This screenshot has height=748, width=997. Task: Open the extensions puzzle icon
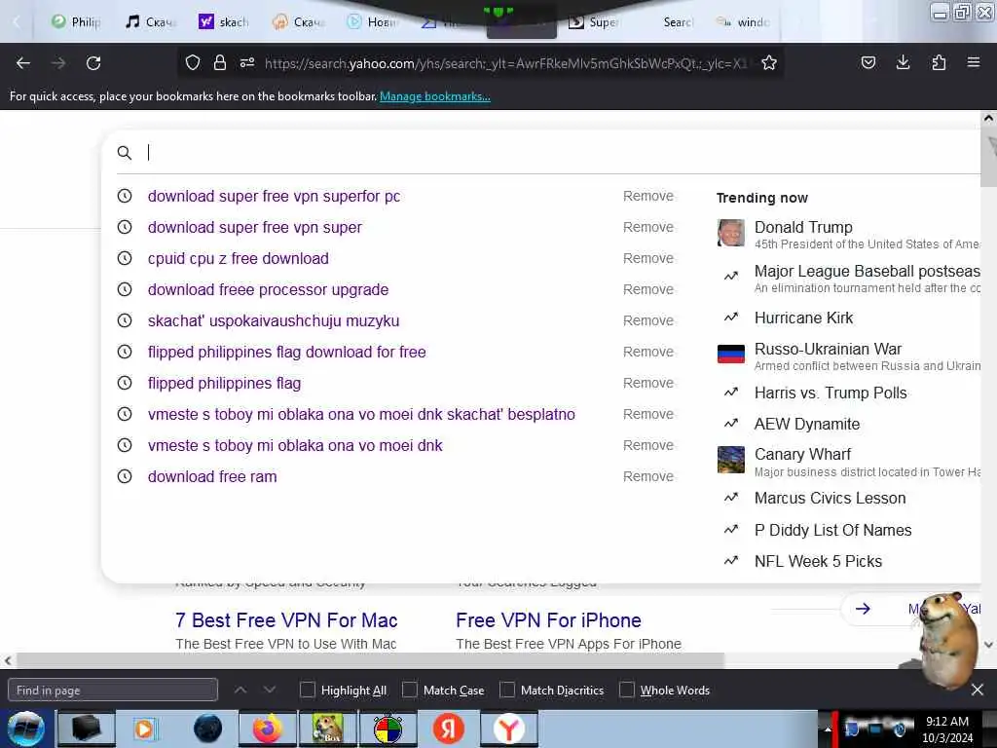(x=939, y=62)
